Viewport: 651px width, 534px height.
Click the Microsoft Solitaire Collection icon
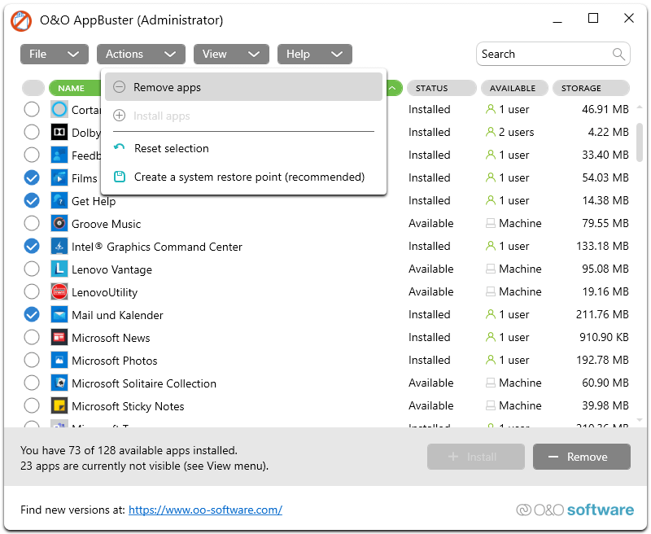click(59, 383)
